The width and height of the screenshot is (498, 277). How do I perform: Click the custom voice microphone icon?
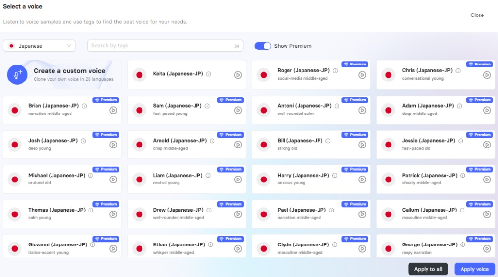[x=17, y=75]
